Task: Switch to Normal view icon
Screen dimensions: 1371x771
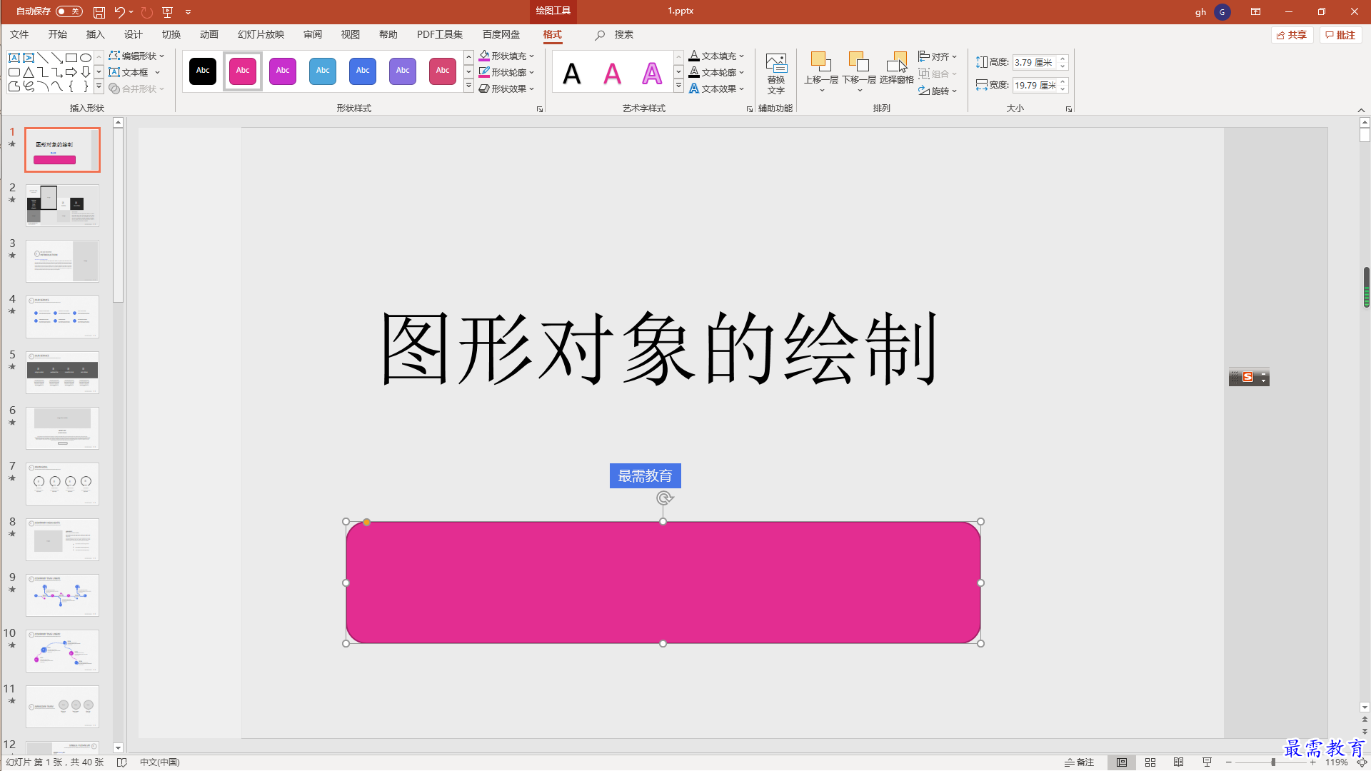Action: pos(1122,762)
